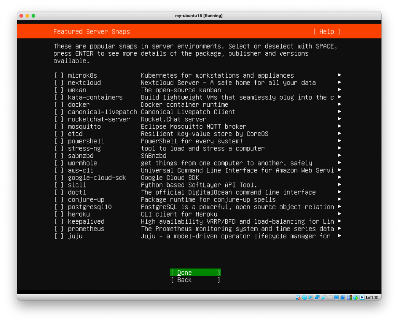Expand the juju row arrow

pyautogui.click(x=339, y=236)
